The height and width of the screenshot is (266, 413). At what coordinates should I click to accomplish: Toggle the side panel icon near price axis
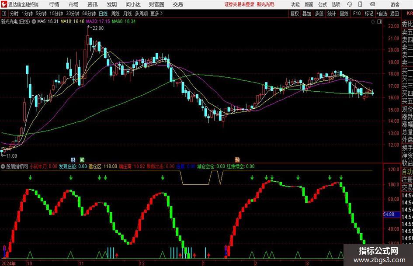pos(379,22)
